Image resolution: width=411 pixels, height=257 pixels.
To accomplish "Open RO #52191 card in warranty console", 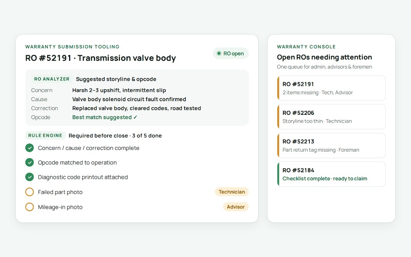I will pos(331,88).
